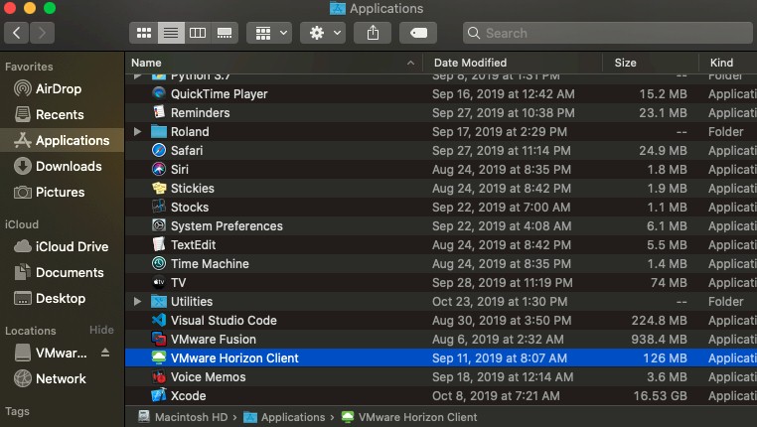Switch to list view
Viewport: 757px width, 427px height.
171,33
